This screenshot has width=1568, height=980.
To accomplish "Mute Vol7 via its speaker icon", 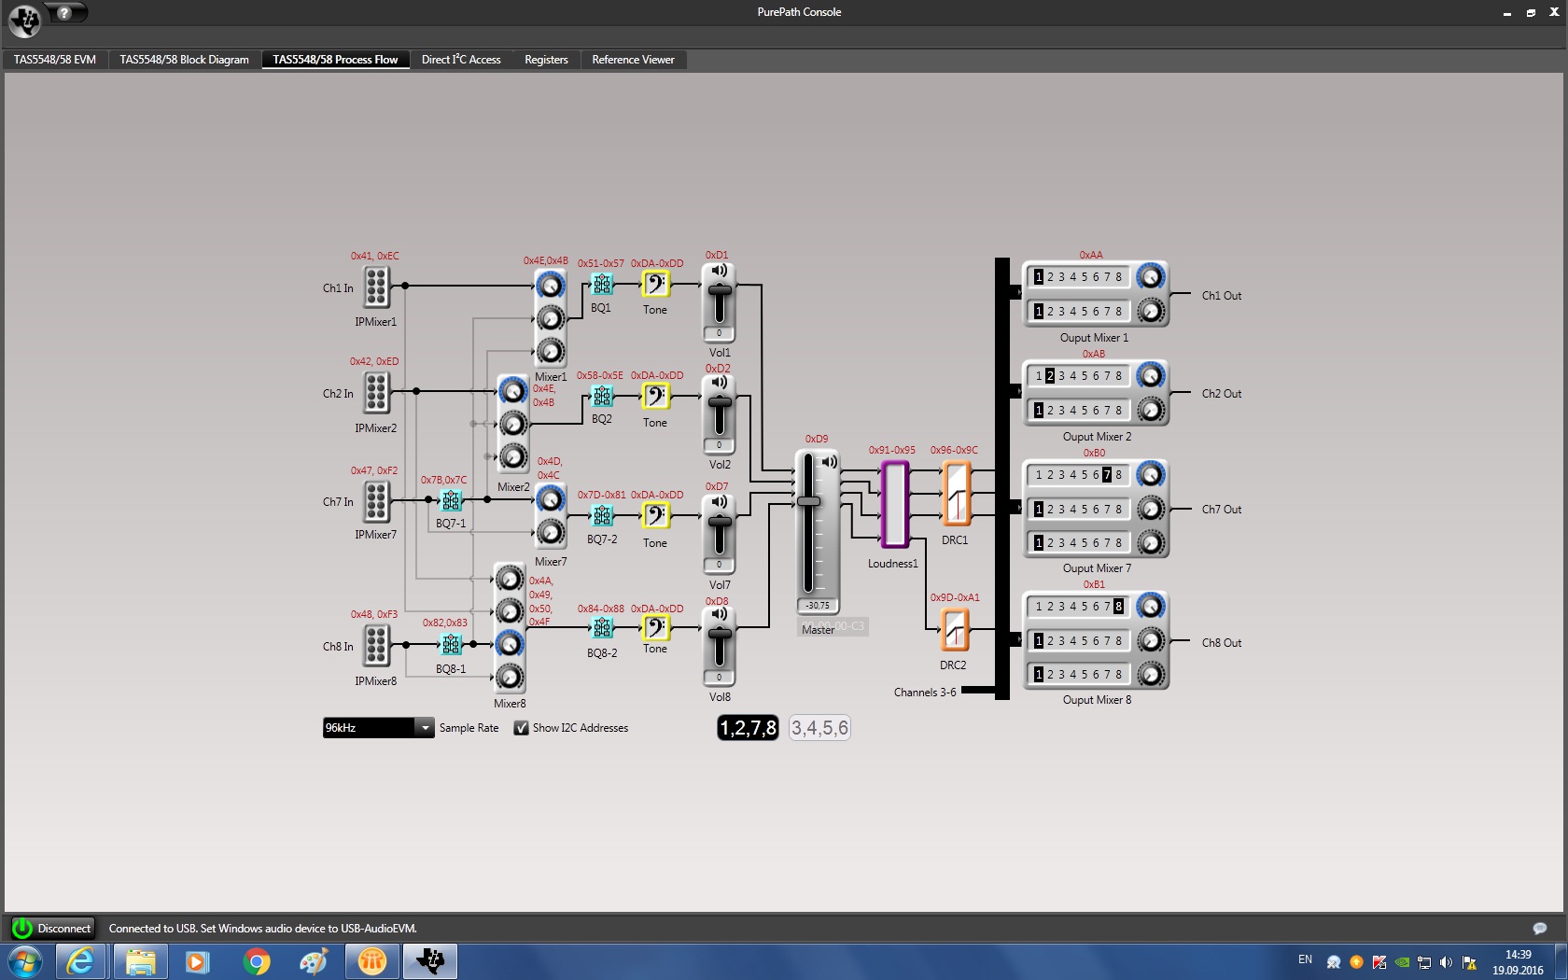I will pyautogui.click(x=720, y=502).
